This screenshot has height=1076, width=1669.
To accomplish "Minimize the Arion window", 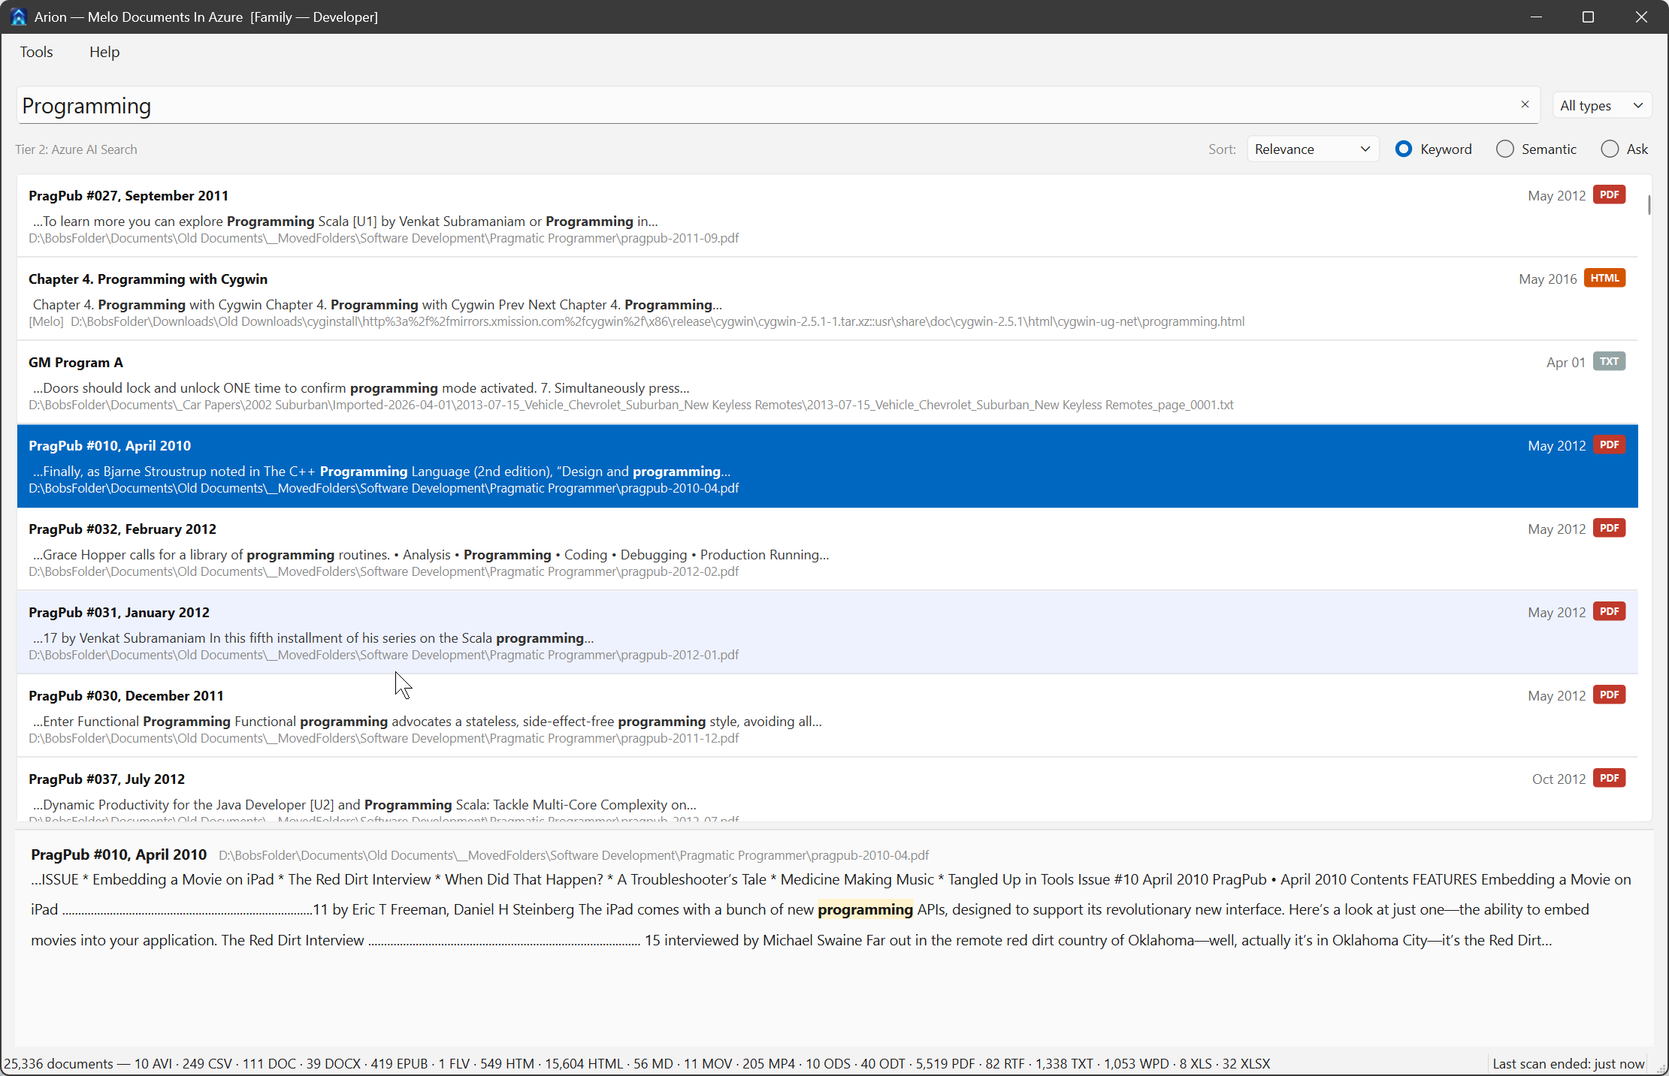I will [x=1536, y=17].
